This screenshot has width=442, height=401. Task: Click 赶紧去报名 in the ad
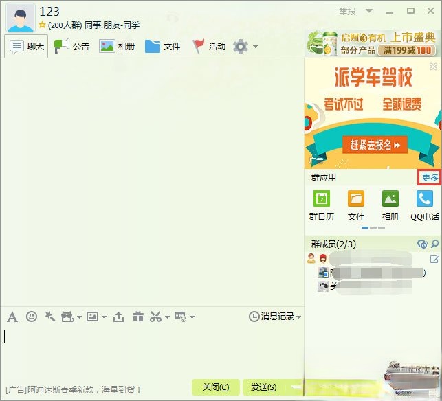coord(375,145)
